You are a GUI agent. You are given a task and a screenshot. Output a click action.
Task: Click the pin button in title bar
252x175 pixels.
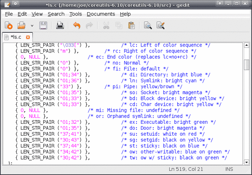coord(16,3)
